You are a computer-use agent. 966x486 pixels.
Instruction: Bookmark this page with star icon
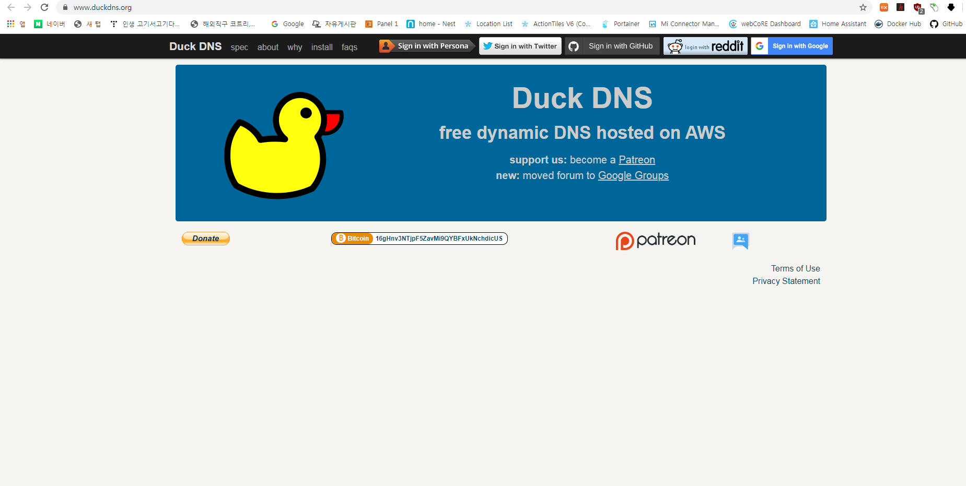pyautogui.click(x=863, y=7)
